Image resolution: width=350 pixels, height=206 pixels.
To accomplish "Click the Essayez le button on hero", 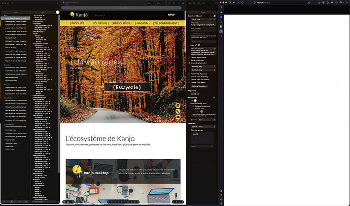I will click(127, 87).
